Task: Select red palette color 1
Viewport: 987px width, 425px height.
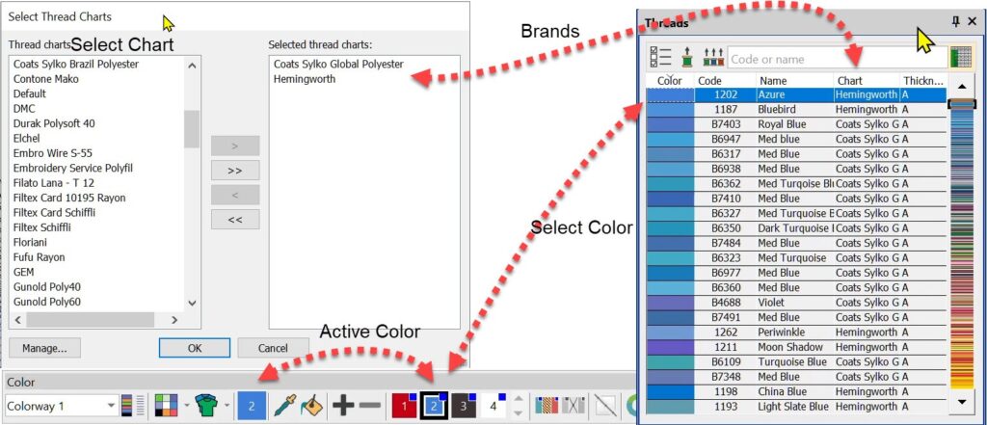Action: coord(404,406)
